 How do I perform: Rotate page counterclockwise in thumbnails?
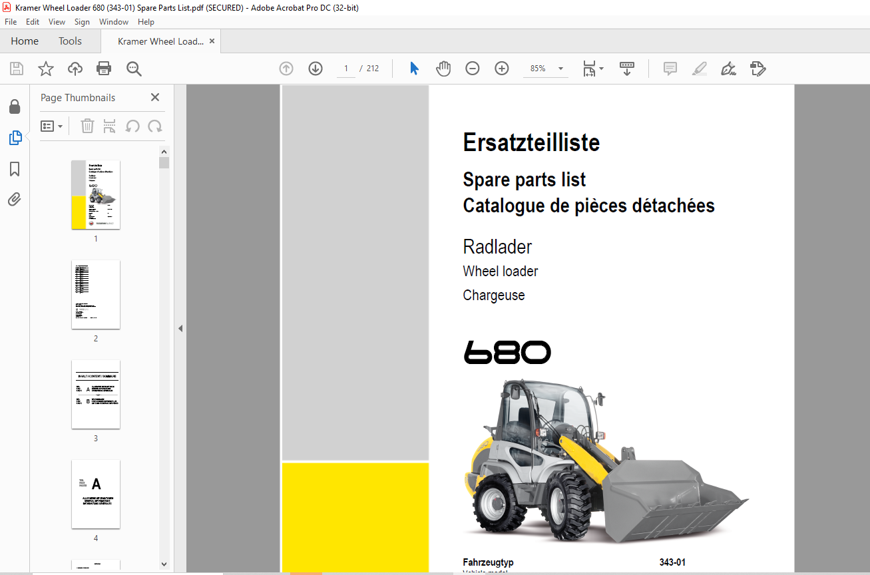(132, 126)
